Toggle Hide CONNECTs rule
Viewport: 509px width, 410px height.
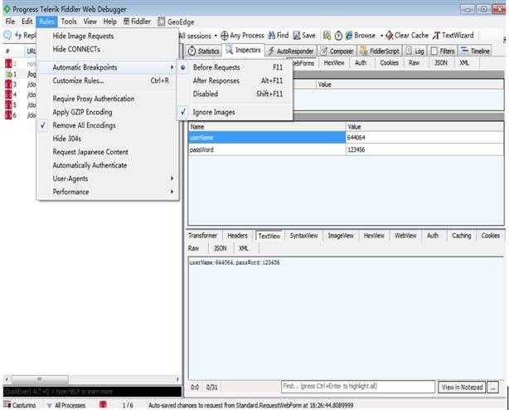point(108,49)
